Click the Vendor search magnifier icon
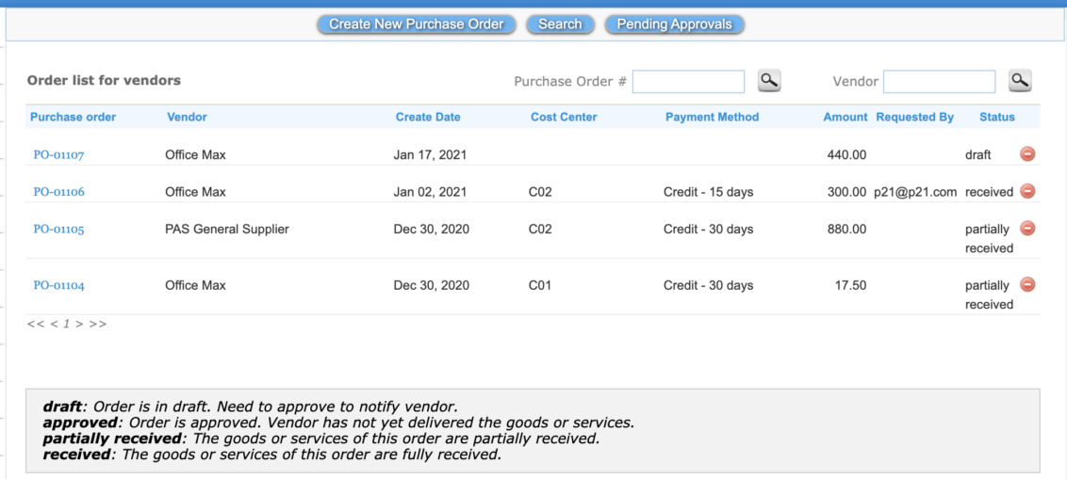The image size is (1067, 479). [x=1019, y=81]
